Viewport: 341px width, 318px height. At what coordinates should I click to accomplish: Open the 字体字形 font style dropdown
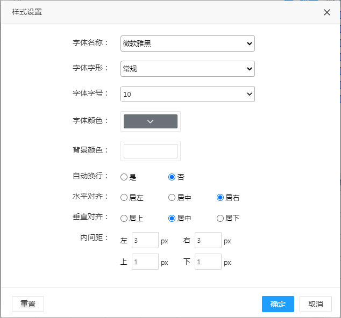pos(187,69)
